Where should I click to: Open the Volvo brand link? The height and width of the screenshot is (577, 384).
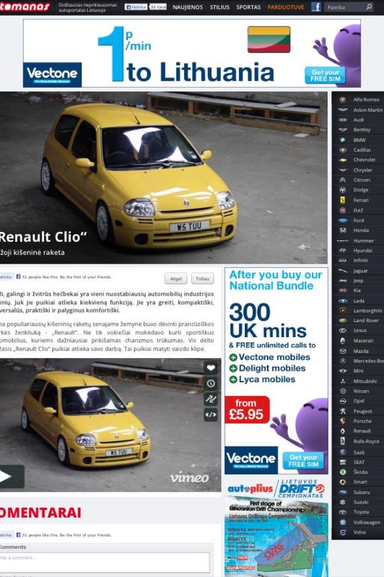[x=359, y=532]
